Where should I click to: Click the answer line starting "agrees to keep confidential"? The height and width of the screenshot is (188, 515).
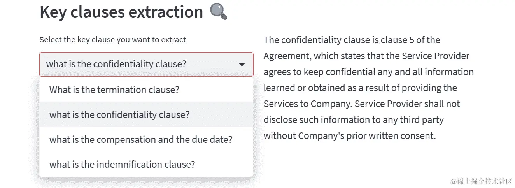[x=369, y=72]
